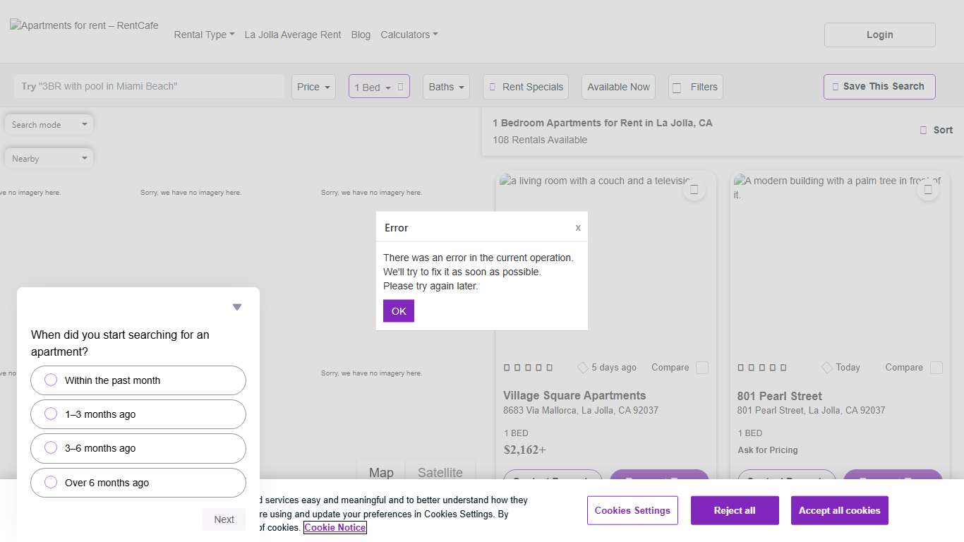
Task: Select "Over 6 months ago" option
Action: point(138,483)
